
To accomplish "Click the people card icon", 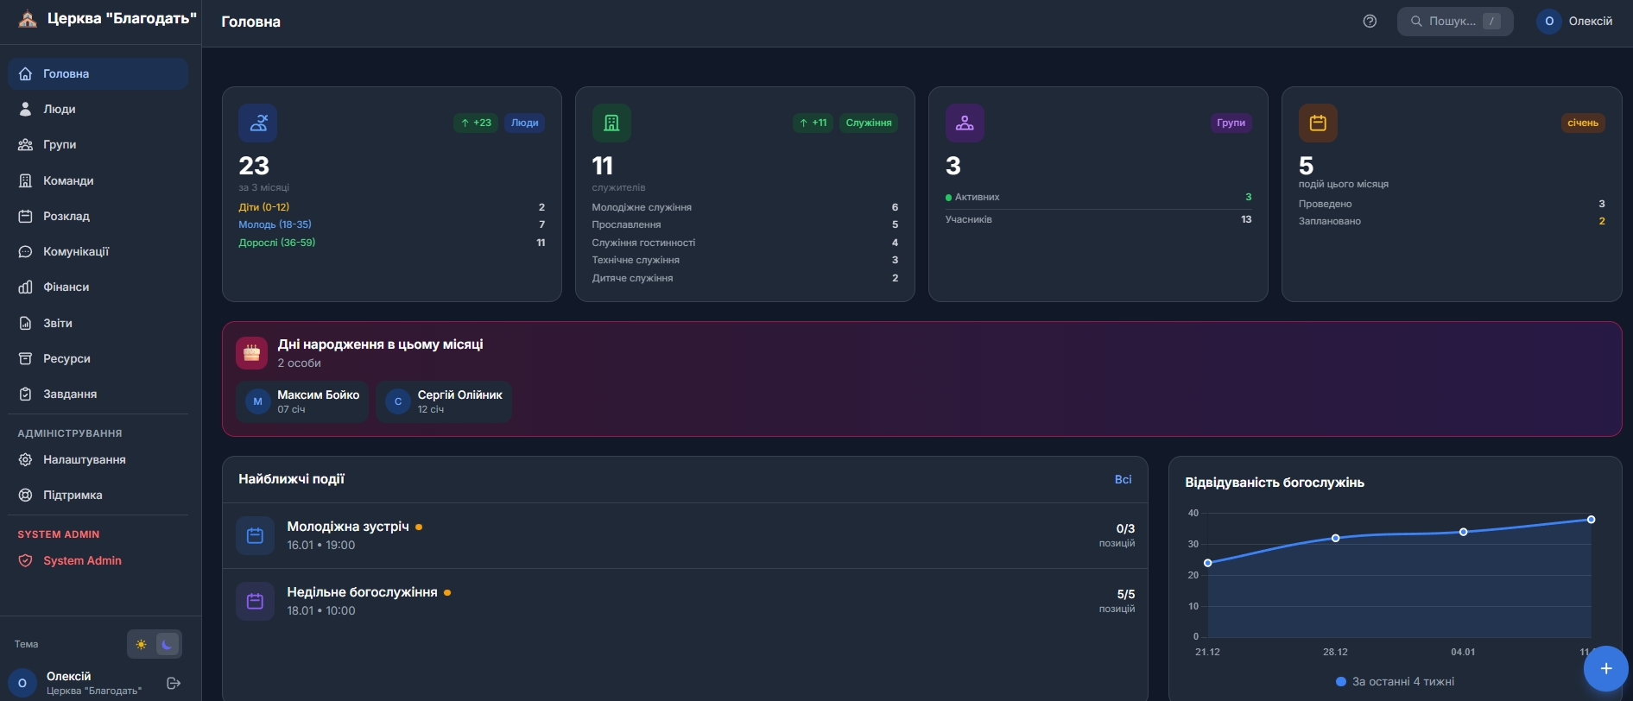I will click(258, 123).
